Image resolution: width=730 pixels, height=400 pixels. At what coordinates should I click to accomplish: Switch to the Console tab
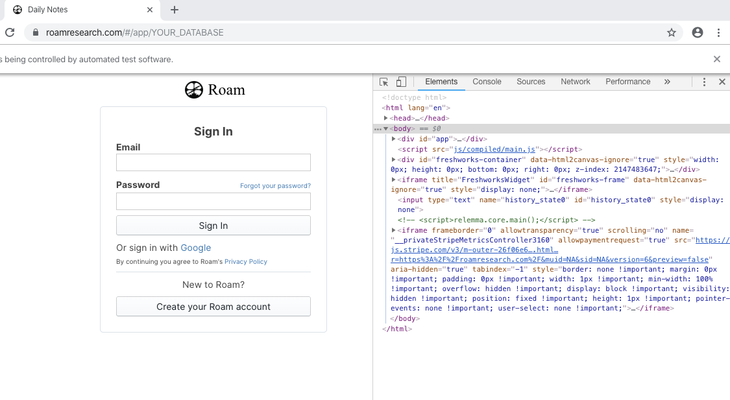pos(487,82)
